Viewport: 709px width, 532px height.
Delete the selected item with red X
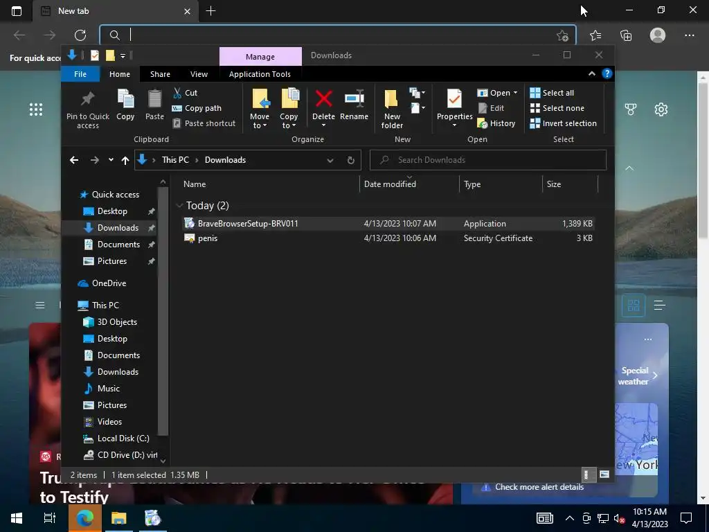[324, 98]
